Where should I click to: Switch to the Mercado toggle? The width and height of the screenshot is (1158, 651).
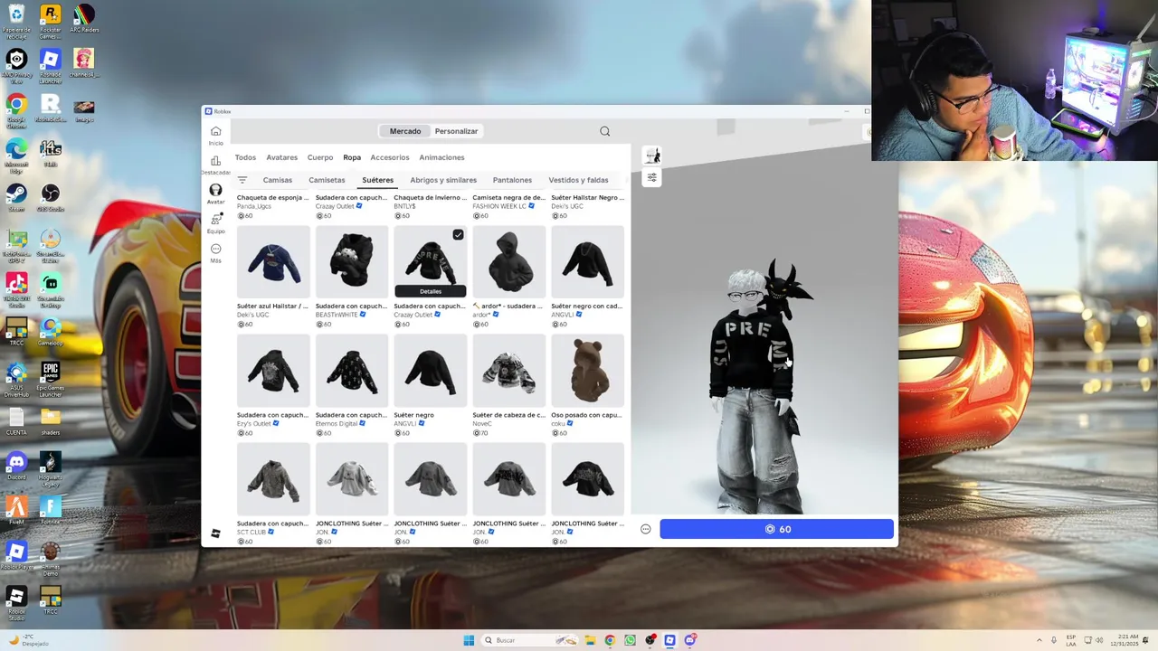pos(405,131)
